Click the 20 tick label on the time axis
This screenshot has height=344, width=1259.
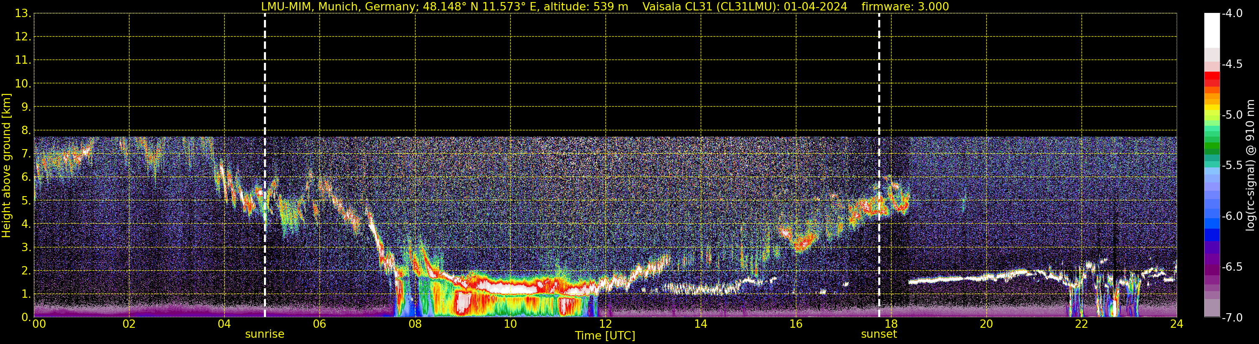(986, 324)
